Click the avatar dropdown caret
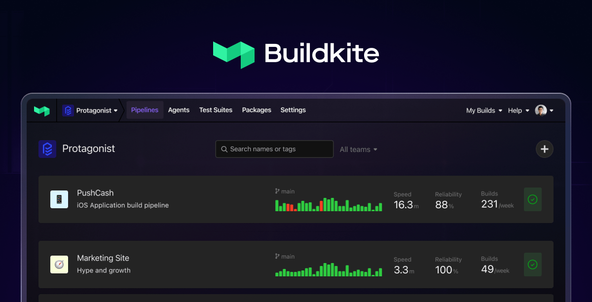Image resolution: width=592 pixels, height=302 pixels. point(551,111)
